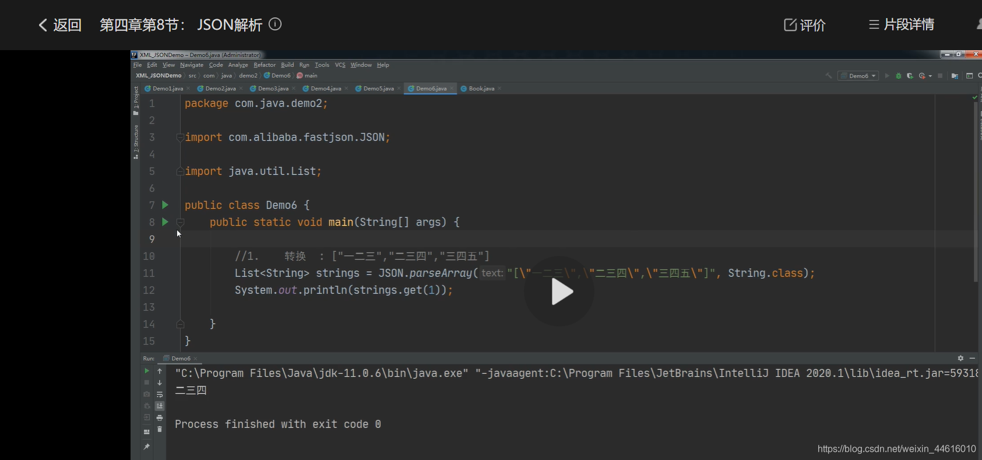Switch to Demo3.java editor tab
982x460 pixels.
pos(273,89)
